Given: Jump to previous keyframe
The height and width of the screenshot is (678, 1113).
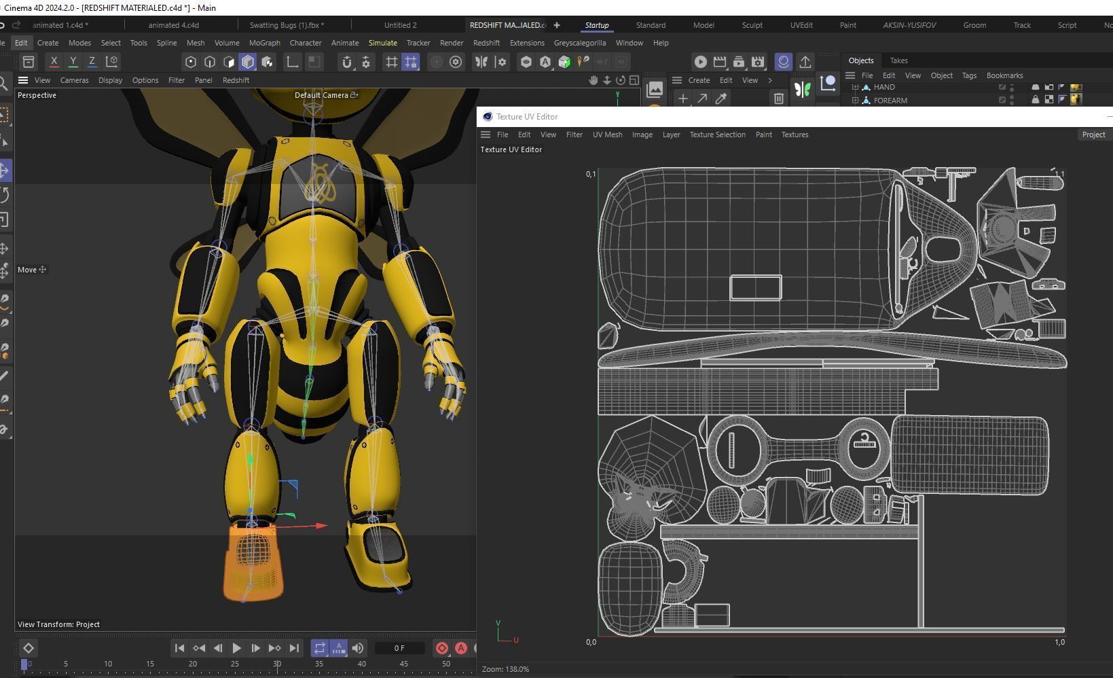Looking at the screenshot, I should [x=199, y=648].
